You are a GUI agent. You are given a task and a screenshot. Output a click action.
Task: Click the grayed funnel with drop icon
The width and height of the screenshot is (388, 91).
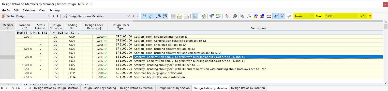289,16
